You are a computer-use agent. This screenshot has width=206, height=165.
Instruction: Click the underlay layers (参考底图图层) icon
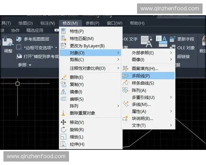coord(19,39)
